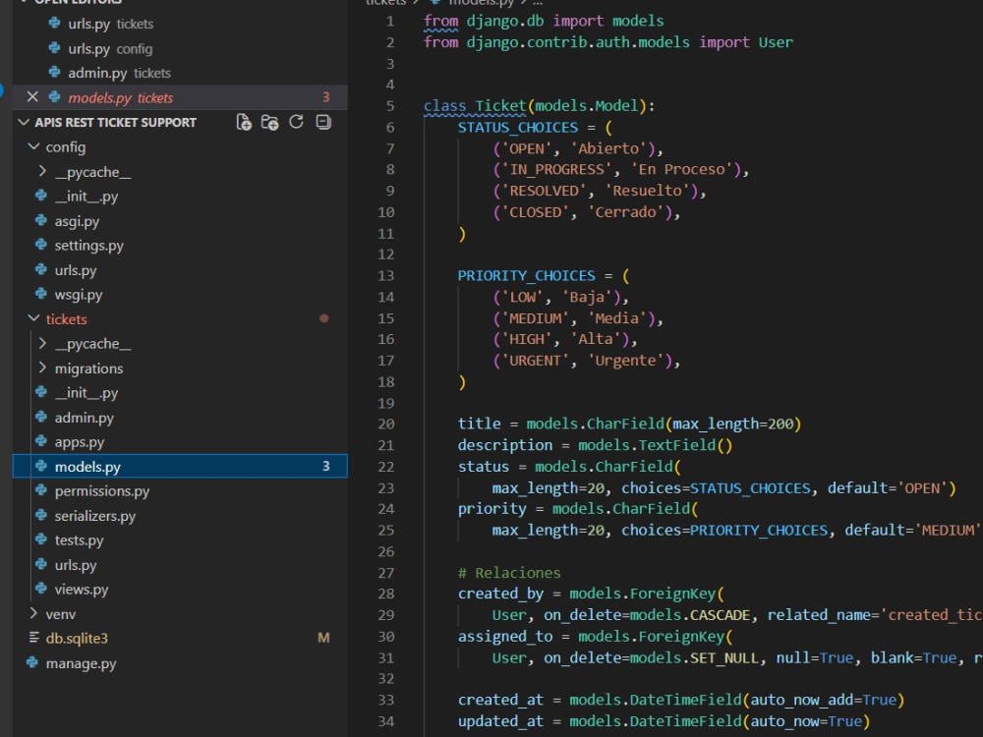This screenshot has height=737, width=983.
Task: Click 'title' field on line 20
Action: (479, 424)
